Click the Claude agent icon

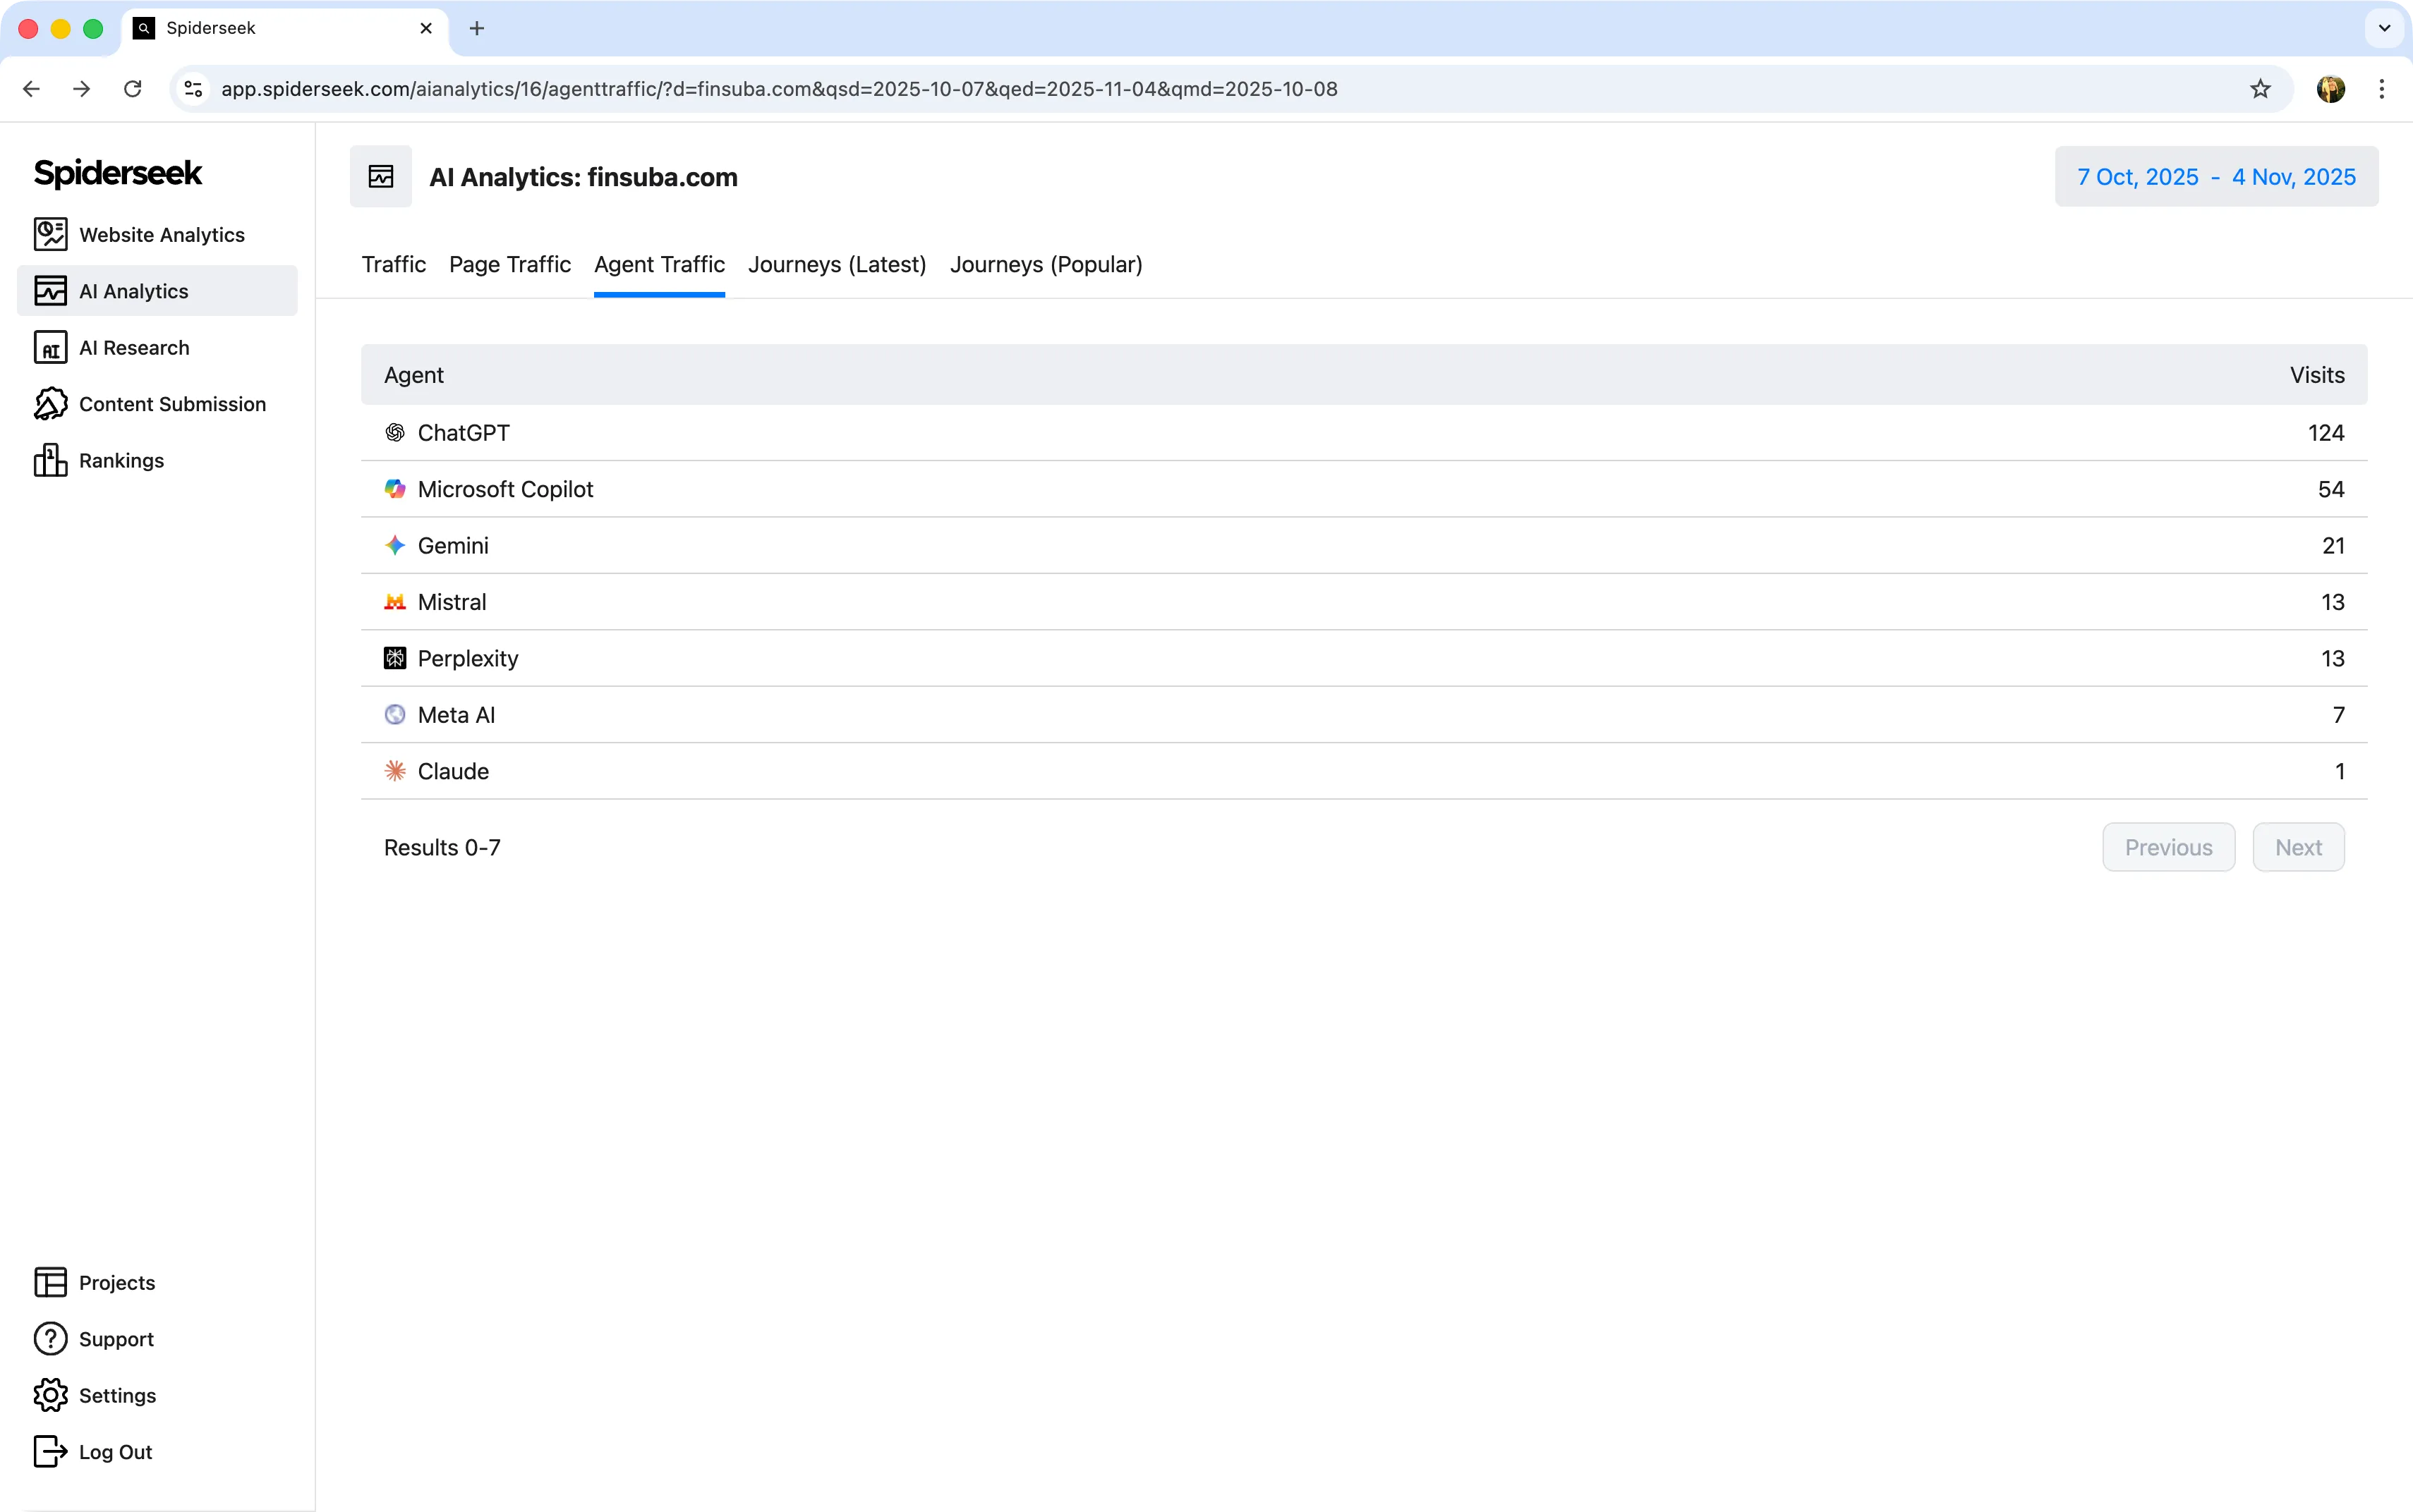tap(395, 770)
